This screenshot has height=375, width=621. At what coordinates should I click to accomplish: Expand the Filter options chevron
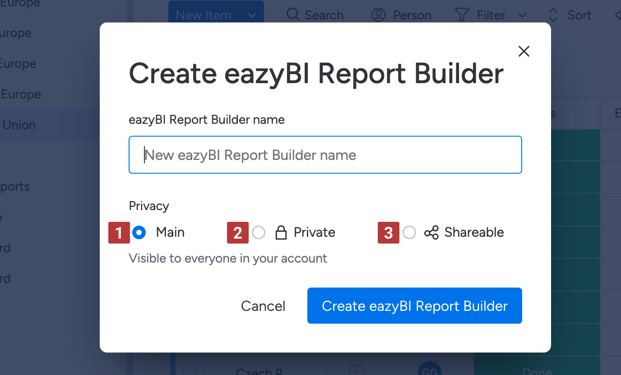click(522, 15)
